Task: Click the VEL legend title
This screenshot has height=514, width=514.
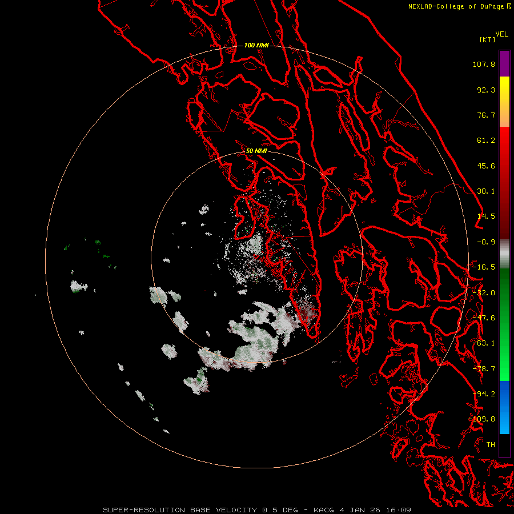Action: pyautogui.click(x=501, y=34)
